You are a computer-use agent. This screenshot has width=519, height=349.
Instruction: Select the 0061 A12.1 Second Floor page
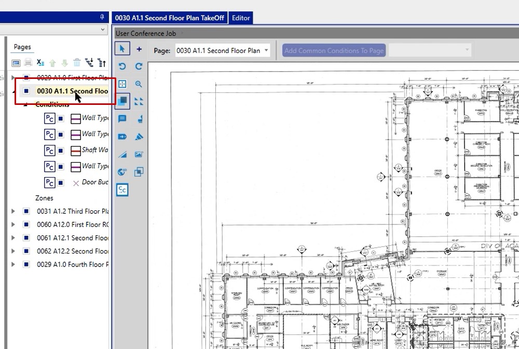coord(72,238)
